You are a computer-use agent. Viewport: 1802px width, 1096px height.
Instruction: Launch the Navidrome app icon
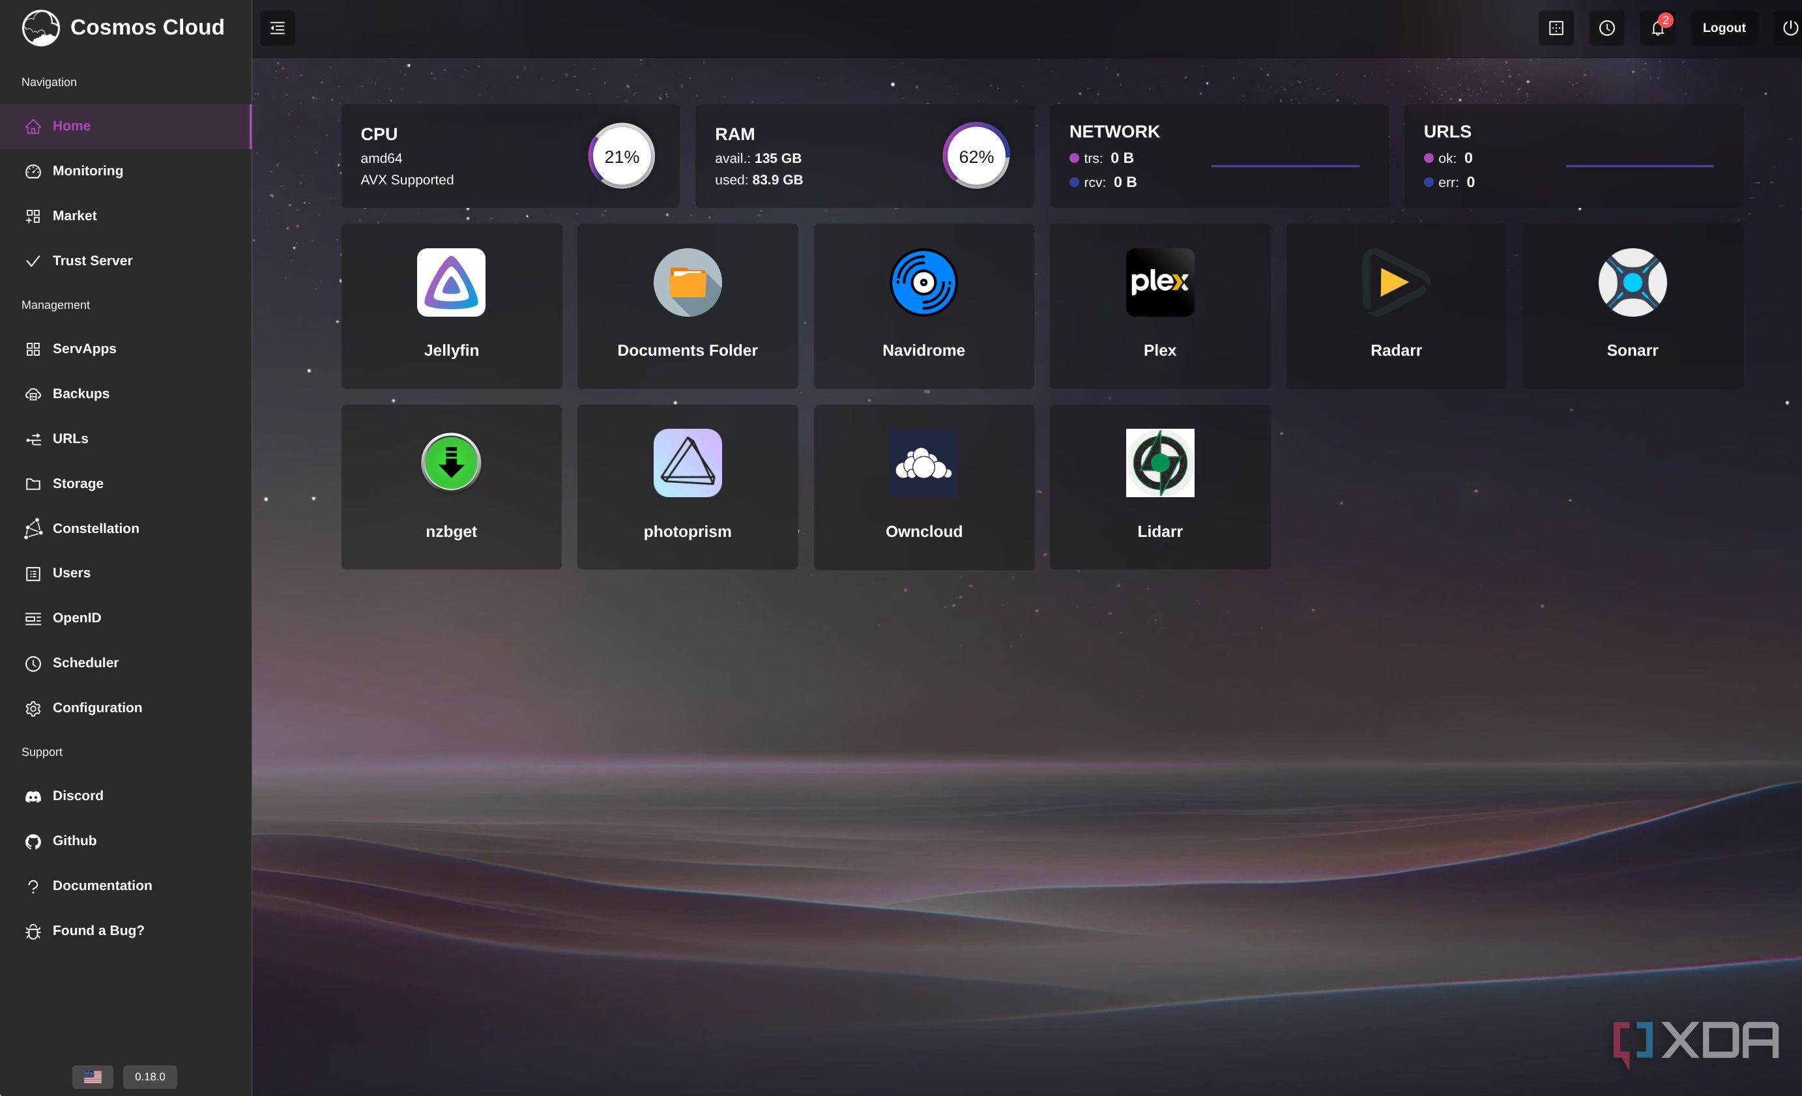[x=923, y=282]
